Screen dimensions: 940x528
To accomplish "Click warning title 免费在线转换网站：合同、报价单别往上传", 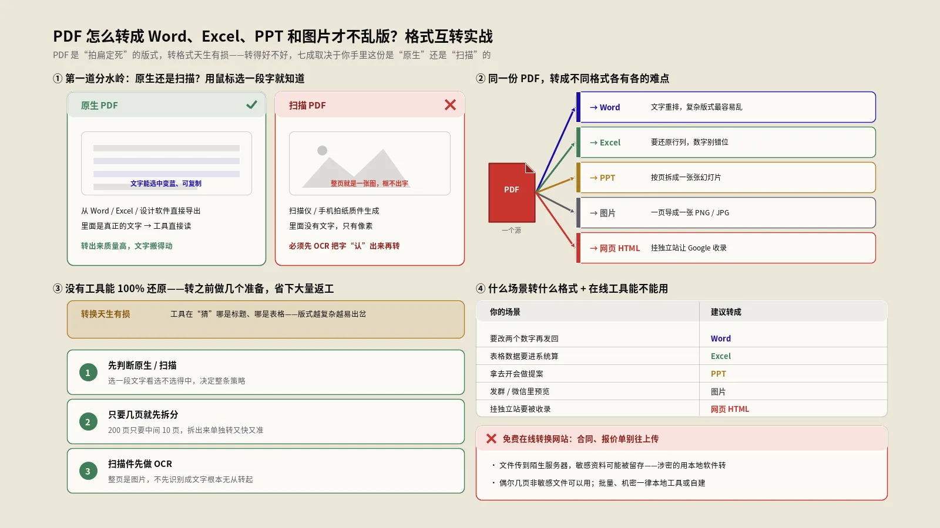I will [580, 439].
